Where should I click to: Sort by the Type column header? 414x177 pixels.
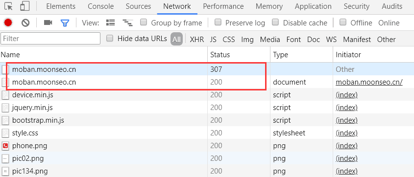[301, 55]
